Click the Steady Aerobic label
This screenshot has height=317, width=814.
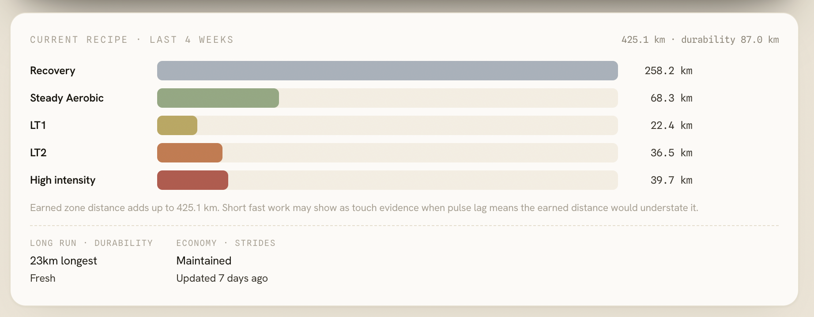[67, 98]
